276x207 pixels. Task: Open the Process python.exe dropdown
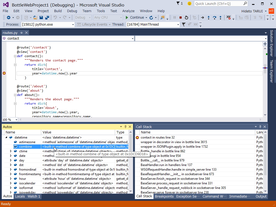click(73, 25)
